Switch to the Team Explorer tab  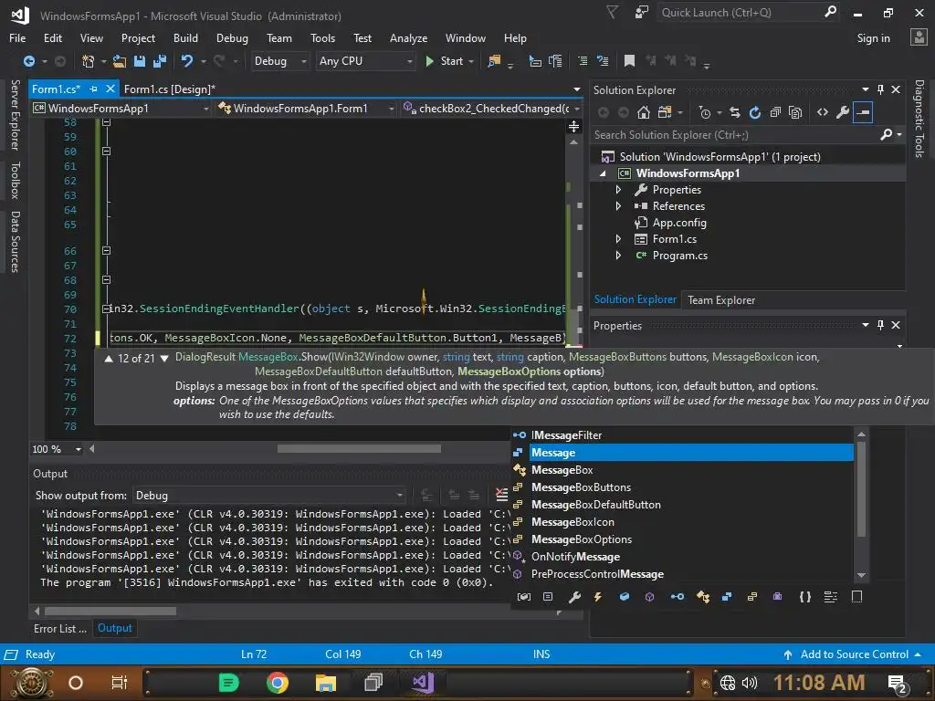[721, 299]
